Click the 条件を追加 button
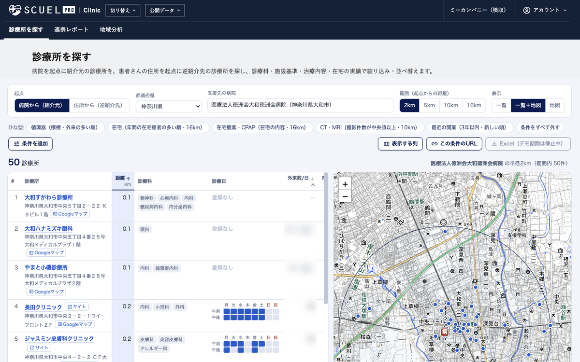Screen dimensions: 580x362 30,144
